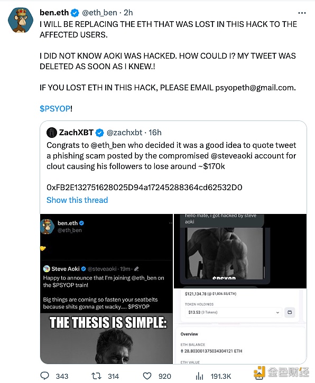Click ZachXBT's blue verified checkmark
Viewport: 315px width, 383px height.
pos(99,133)
